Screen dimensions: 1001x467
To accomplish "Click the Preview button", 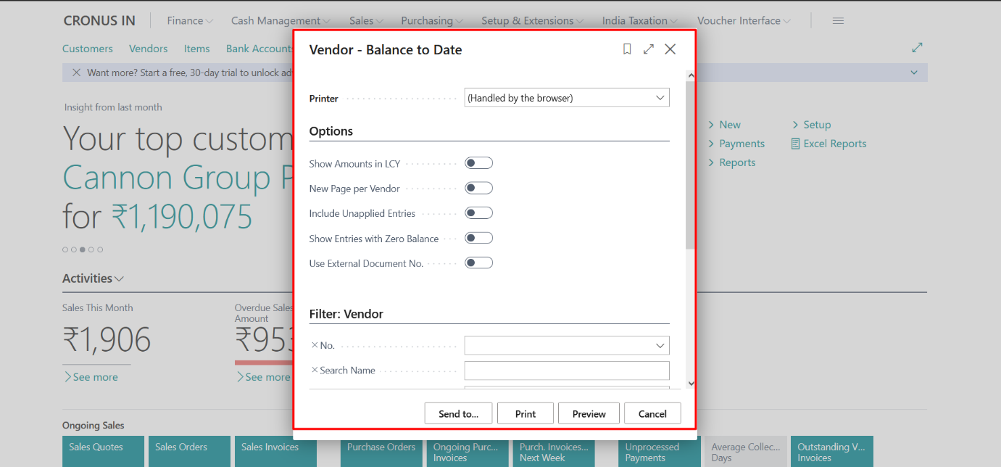I will coord(588,413).
